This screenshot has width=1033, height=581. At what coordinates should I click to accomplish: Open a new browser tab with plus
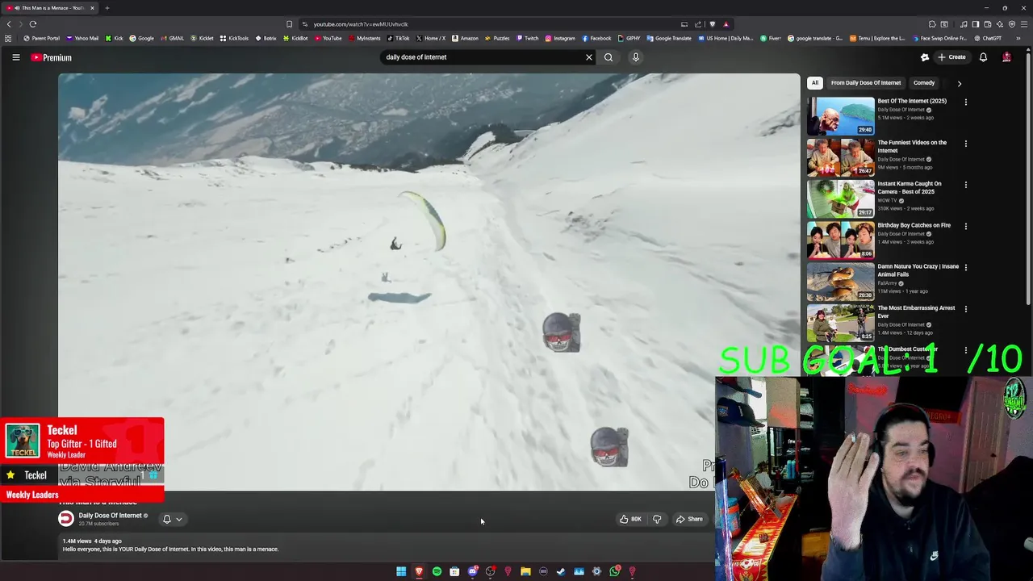click(107, 8)
